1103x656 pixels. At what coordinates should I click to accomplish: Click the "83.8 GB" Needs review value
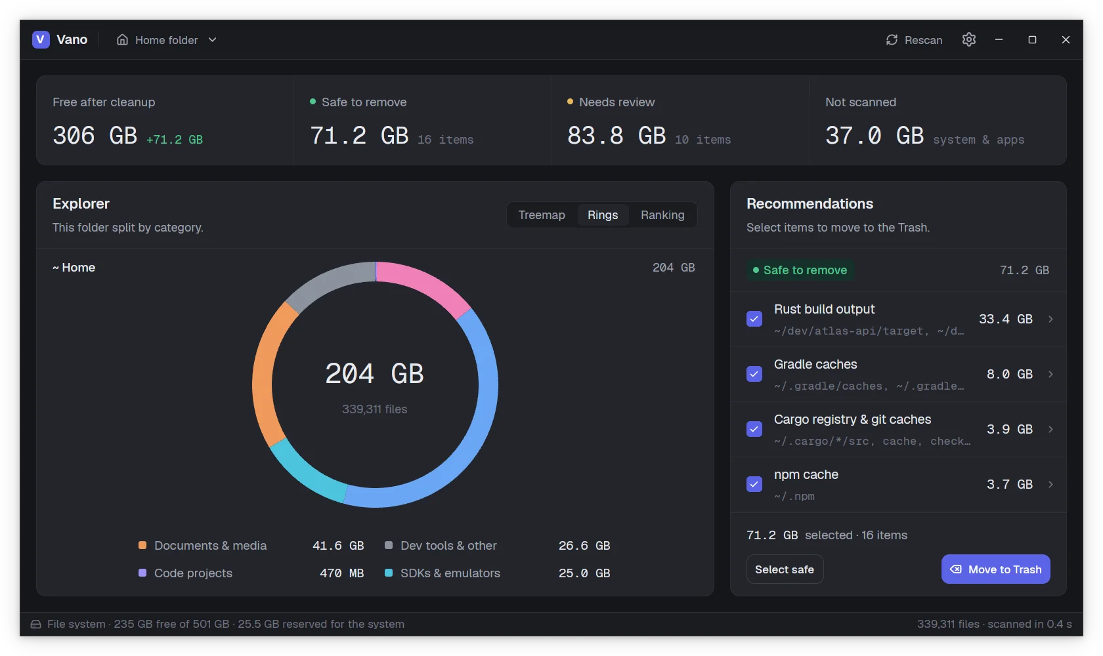[616, 136]
